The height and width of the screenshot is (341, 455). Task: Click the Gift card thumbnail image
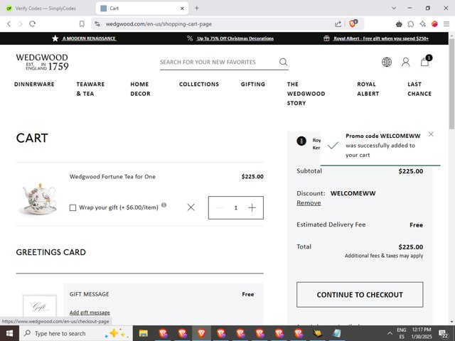click(x=40, y=306)
